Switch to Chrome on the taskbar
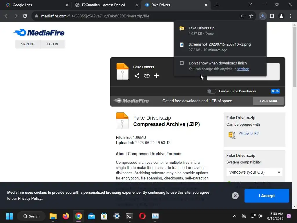297x223 pixels. coord(78,216)
